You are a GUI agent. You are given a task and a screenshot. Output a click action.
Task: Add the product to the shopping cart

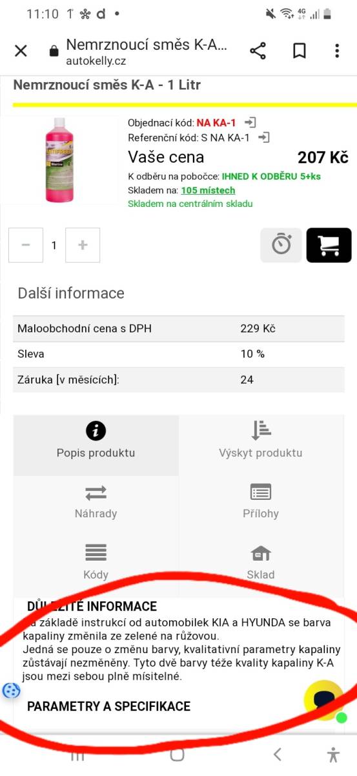(x=329, y=245)
